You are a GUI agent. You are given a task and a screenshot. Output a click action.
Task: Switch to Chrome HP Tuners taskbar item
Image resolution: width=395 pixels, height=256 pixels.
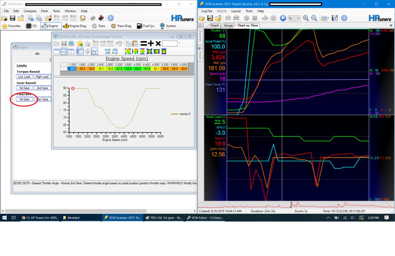pyautogui.click(x=40, y=218)
